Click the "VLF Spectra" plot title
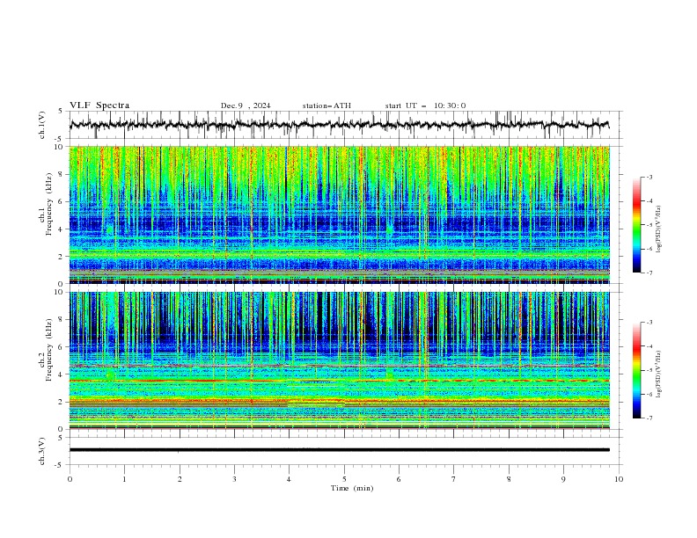The width and height of the screenshot is (697, 538). coord(99,105)
